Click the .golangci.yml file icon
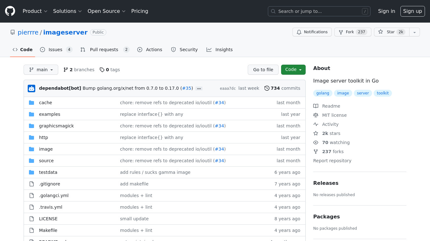 pyautogui.click(x=31, y=195)
